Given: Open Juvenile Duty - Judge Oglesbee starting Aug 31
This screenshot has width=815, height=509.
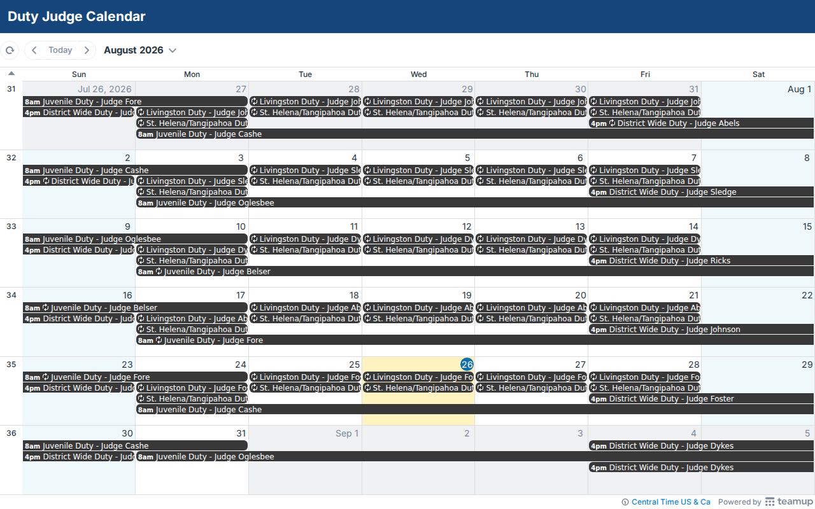Looking at the screenshot, I should [475, 457].
